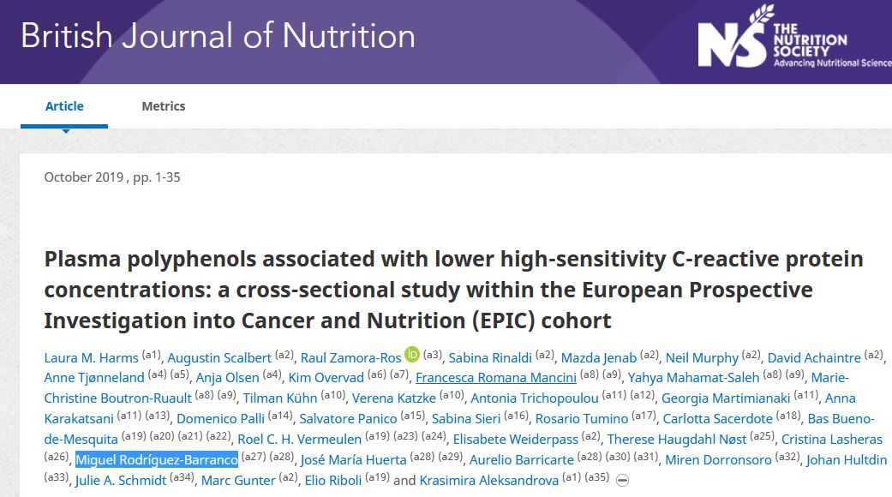Click author Augustin Scalbert
892x497 pixels.
219,357
